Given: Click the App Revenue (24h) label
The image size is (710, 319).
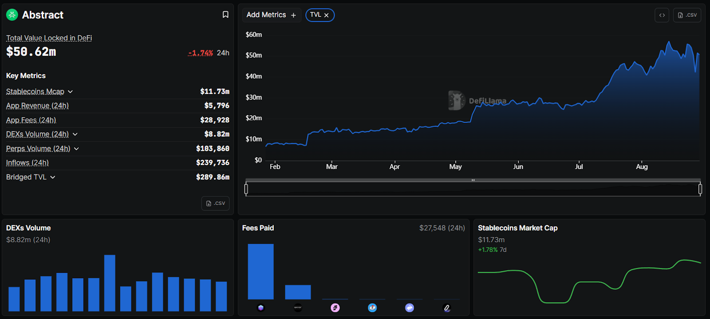Looking at the screenshot, I should coord(37,106).
